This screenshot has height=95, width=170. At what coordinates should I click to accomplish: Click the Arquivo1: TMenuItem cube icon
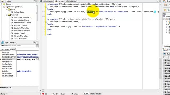point(12,28)
